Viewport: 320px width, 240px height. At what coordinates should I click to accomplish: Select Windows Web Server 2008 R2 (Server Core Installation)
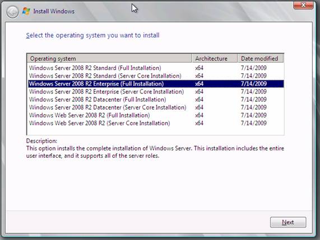(x=155, y=123)
